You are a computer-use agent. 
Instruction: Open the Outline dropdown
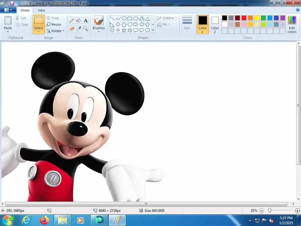coord(167,18)
